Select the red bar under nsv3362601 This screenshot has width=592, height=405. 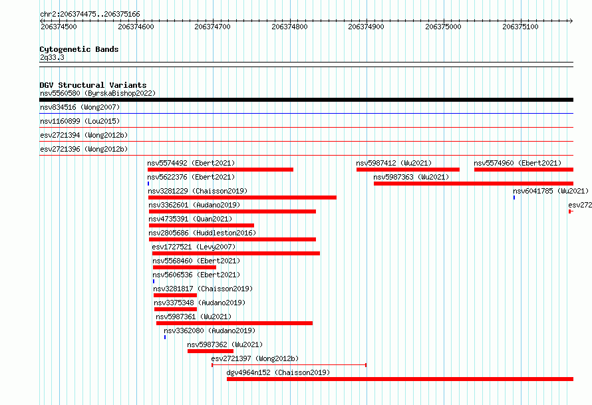click(x=232, y=211)
